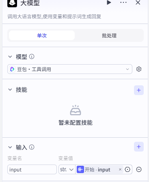Viewport: 149px width, 182px height.
Task: Switch to the 批处理 tab
Action: pos(109,35)
